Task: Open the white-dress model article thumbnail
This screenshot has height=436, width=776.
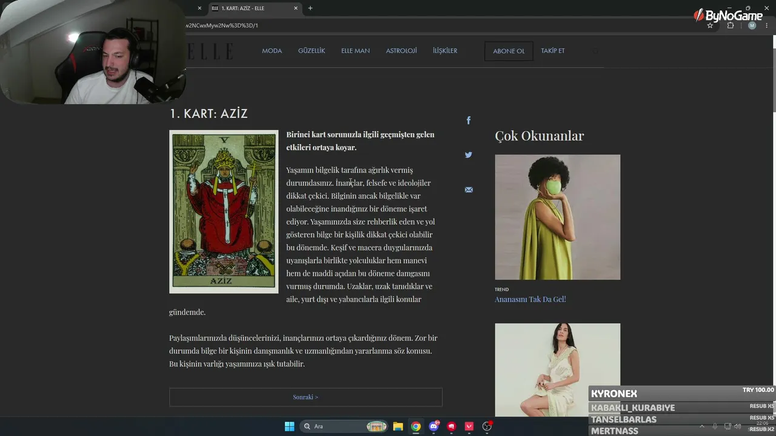Action: click(557, 369)
